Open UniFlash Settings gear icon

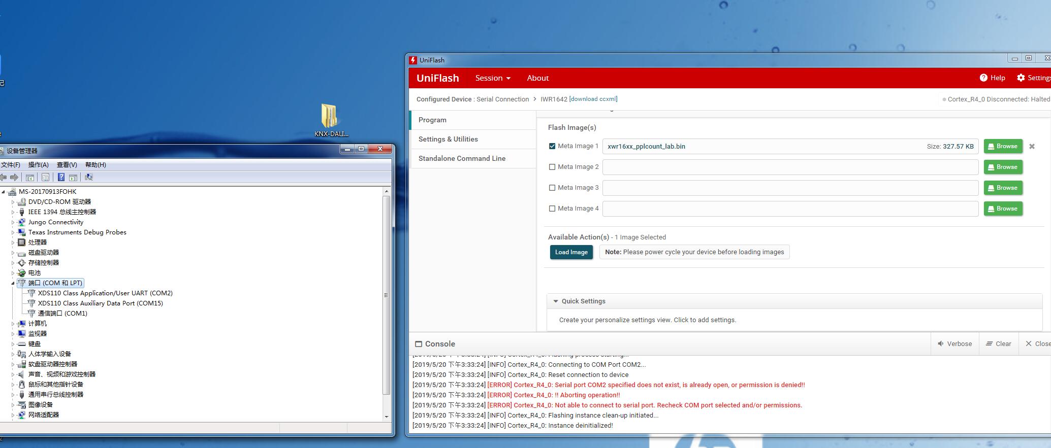coord(1021,78)
